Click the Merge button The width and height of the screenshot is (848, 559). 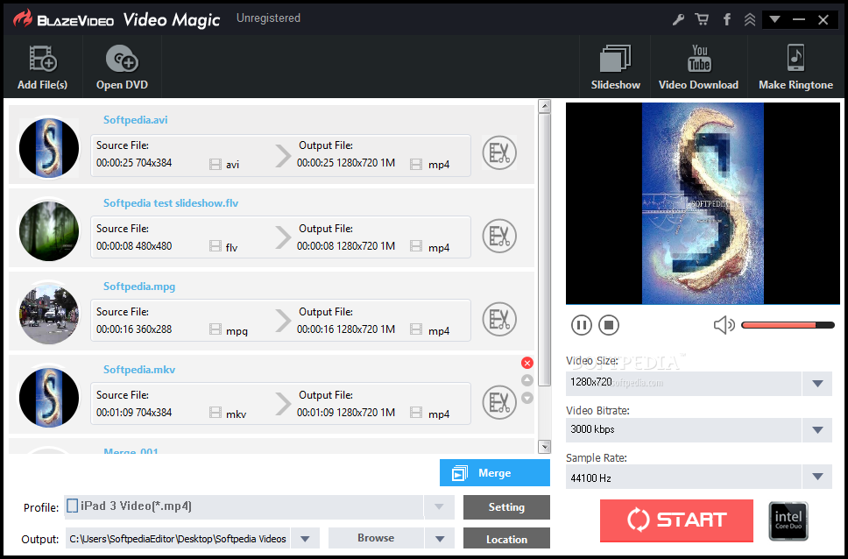point(495,473)
